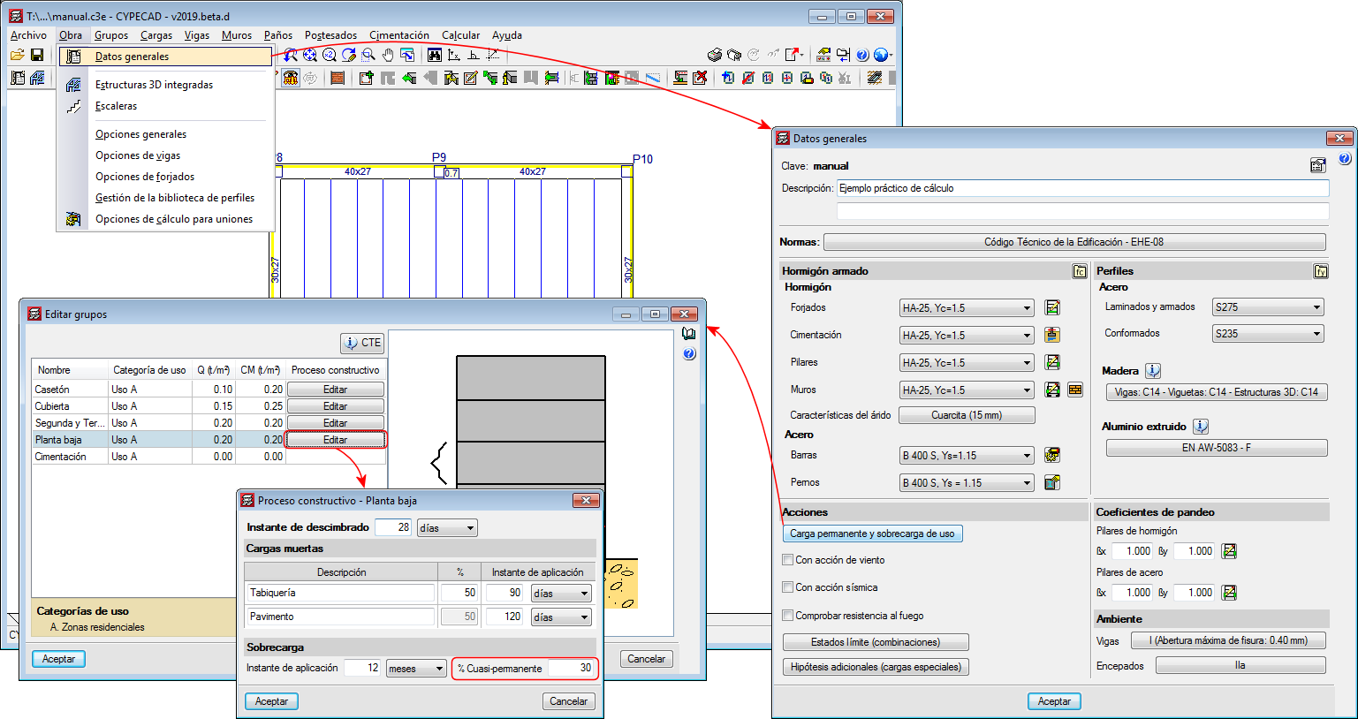Open the Barras steel options icon
1358x719 pixels.
coord(1052,455)
